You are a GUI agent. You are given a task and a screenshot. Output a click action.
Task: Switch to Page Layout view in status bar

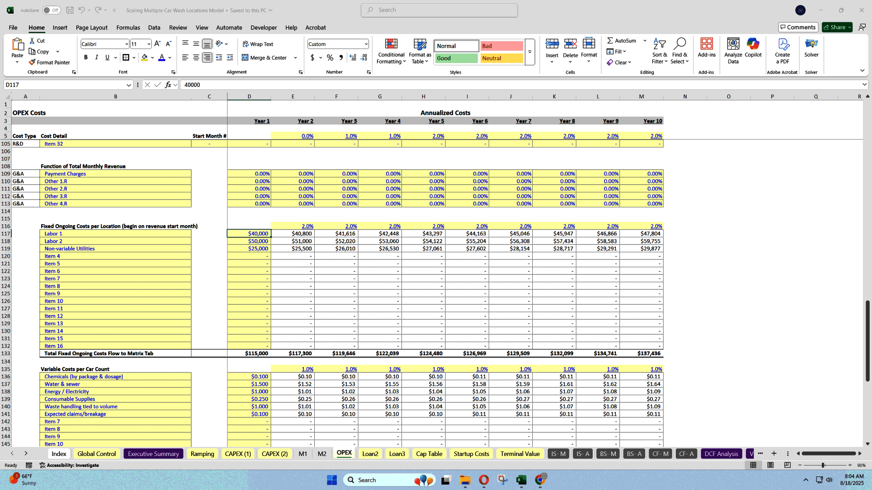tap(770, 465)
